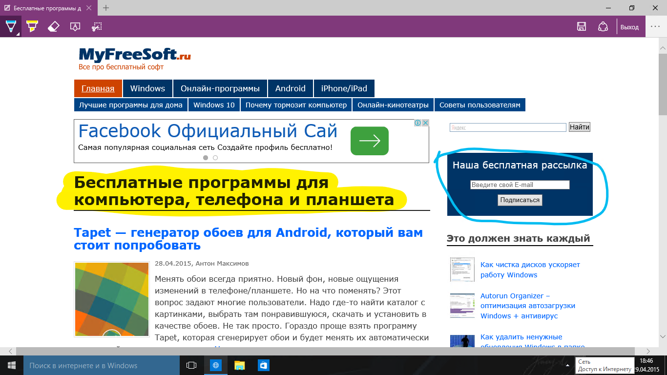Open Как удалить ненужные обновления link

[532, 342]
